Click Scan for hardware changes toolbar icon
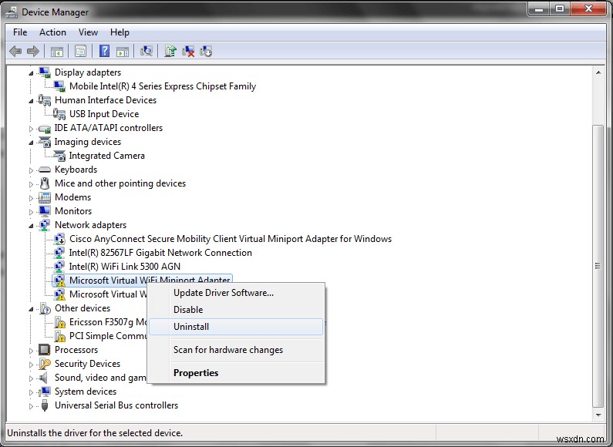613x447 pixels. tap(147, 51)
